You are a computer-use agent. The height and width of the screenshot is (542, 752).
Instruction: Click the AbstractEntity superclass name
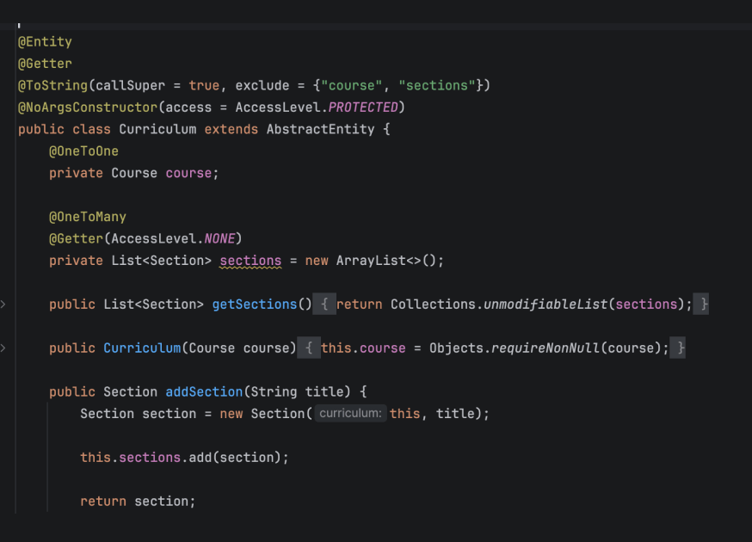coord(320,129)
